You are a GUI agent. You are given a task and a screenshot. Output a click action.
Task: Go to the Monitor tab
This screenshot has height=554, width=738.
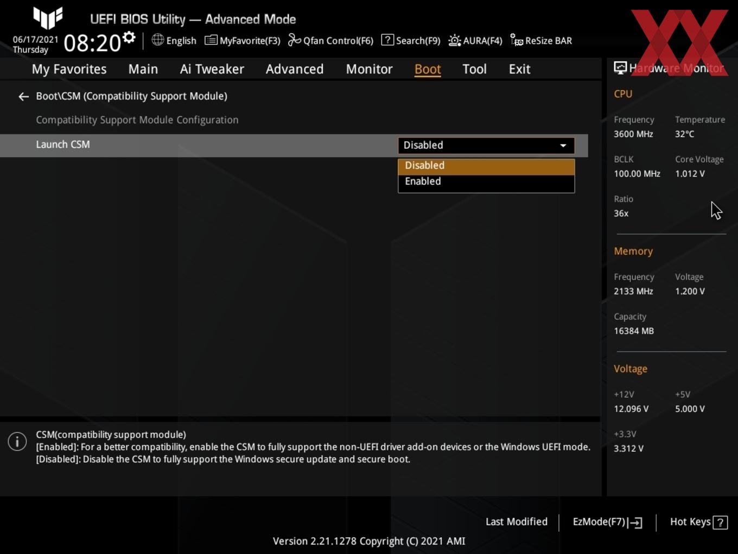click(x=369, y=69)
